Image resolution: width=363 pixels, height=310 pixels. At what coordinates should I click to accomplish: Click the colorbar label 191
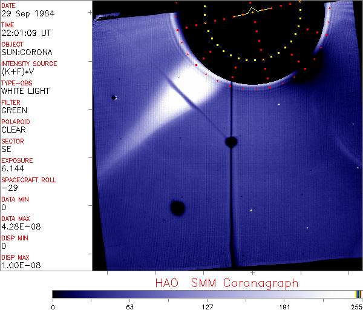point(284,307)
